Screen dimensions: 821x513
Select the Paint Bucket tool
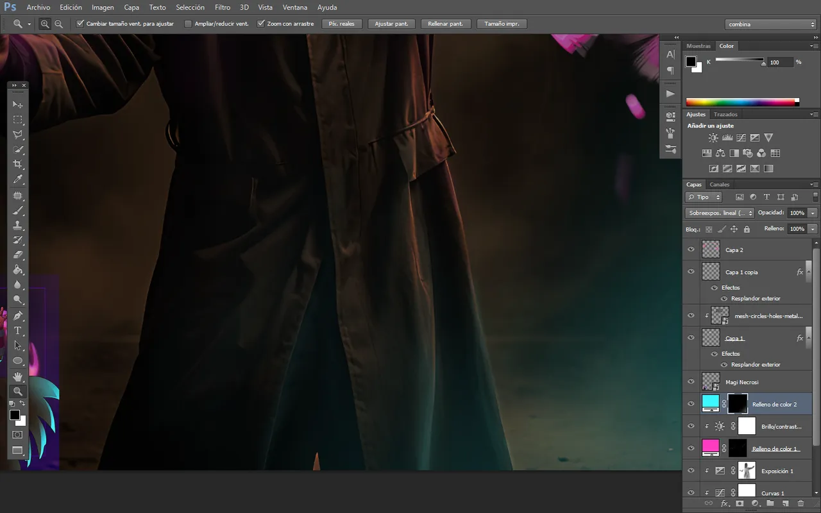click(18, 270)
